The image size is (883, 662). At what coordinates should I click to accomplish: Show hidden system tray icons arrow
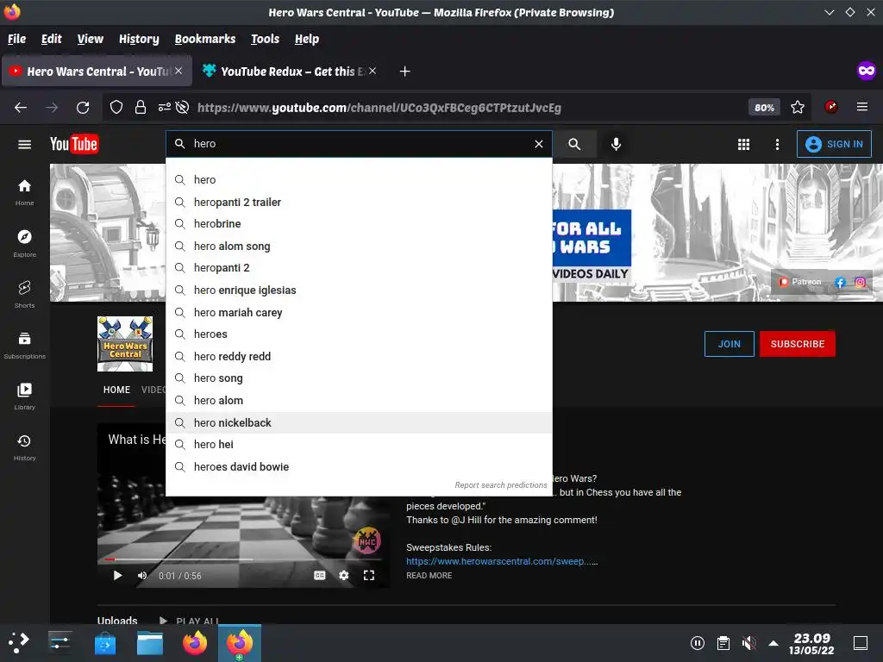[x=773, y=643]
